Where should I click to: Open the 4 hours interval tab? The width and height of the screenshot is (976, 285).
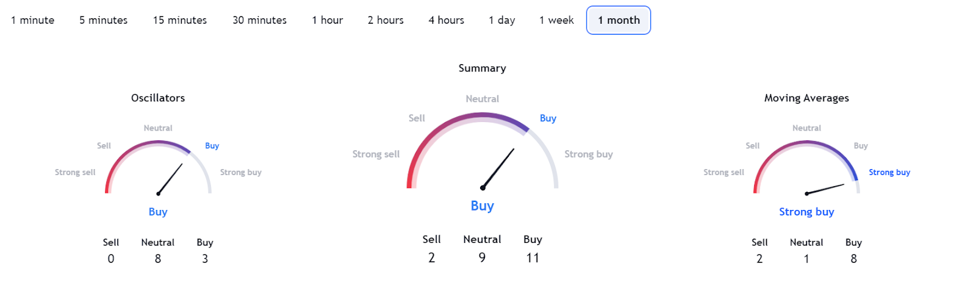[x=447, y=20]
